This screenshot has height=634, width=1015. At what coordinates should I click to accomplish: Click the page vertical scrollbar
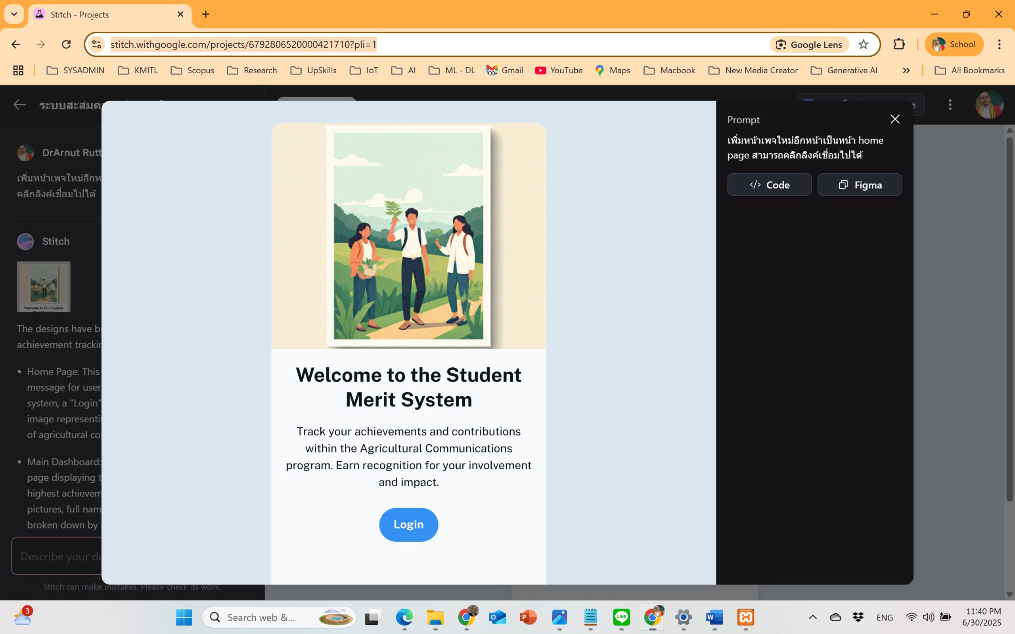pyautogui.click(x=1009, y=319)
